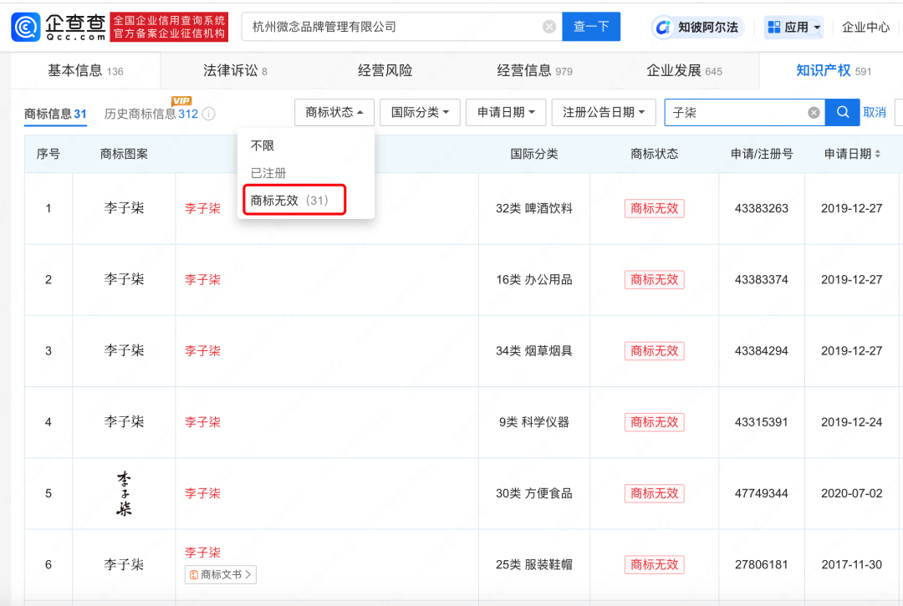Open 李子柒 link in row 6

pos(202,553)
